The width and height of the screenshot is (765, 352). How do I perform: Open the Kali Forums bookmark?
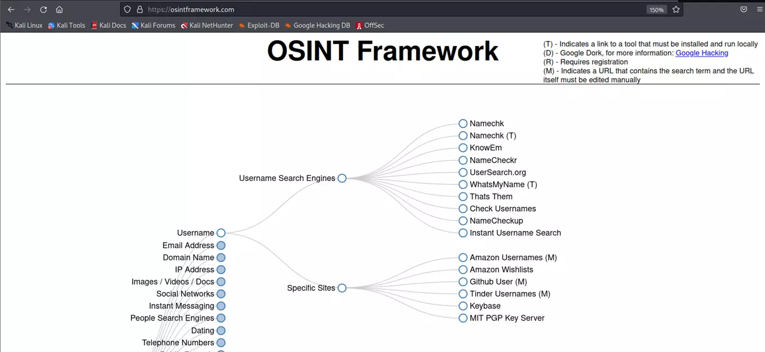point(154,25)
